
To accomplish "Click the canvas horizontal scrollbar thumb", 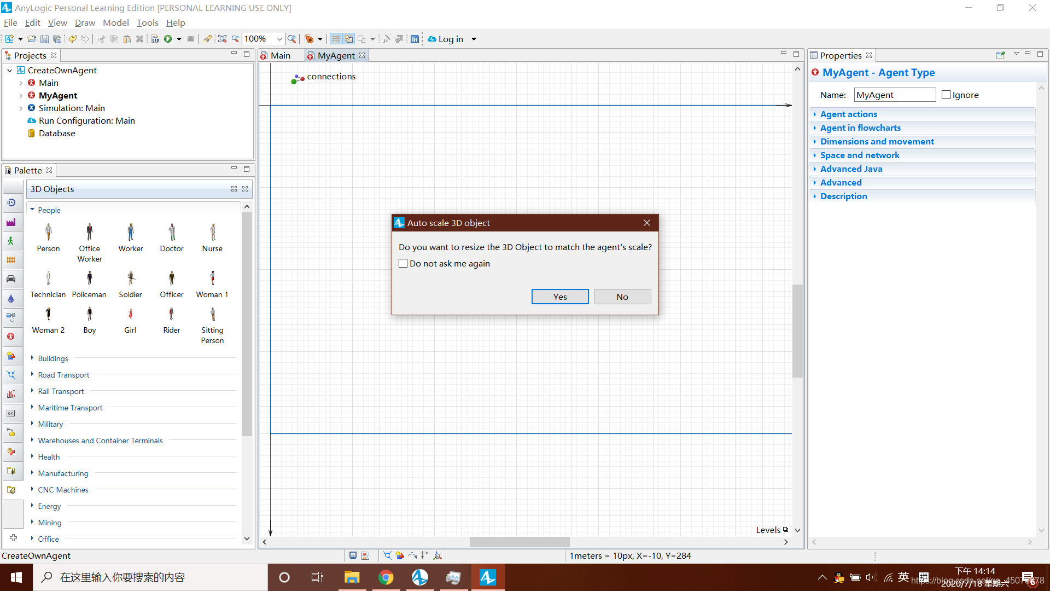I will pyautogui.click(x=520, y=542).
